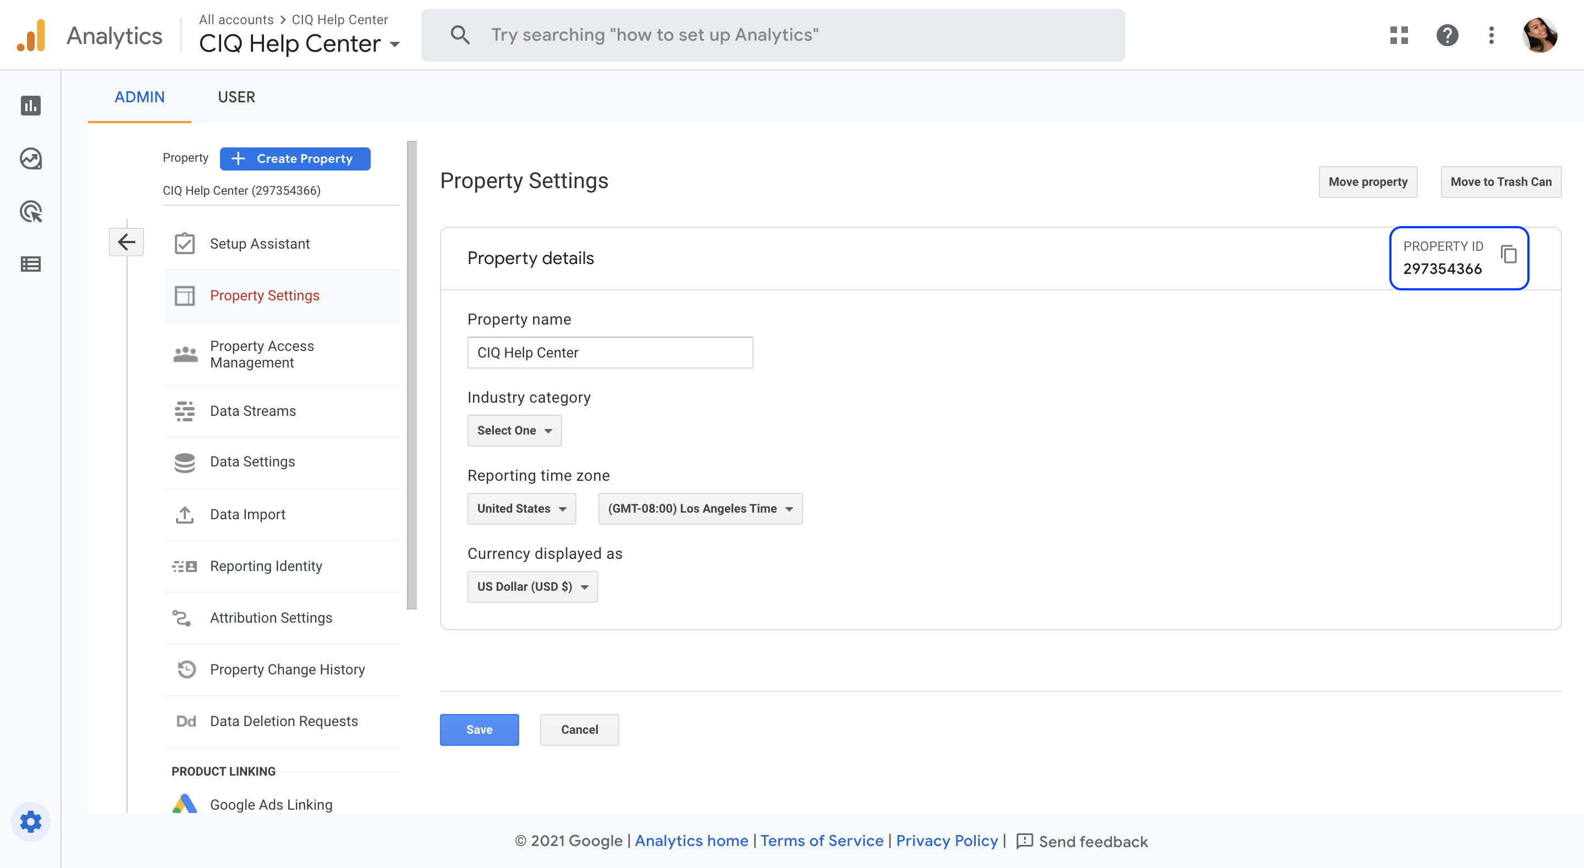Click the Data Settings database icon

tap(184, 462)
